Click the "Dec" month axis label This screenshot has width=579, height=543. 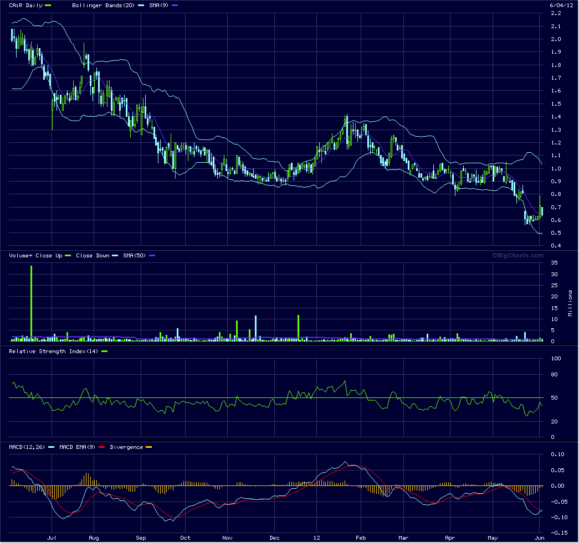pyautogui.click(x=274, y=538)
